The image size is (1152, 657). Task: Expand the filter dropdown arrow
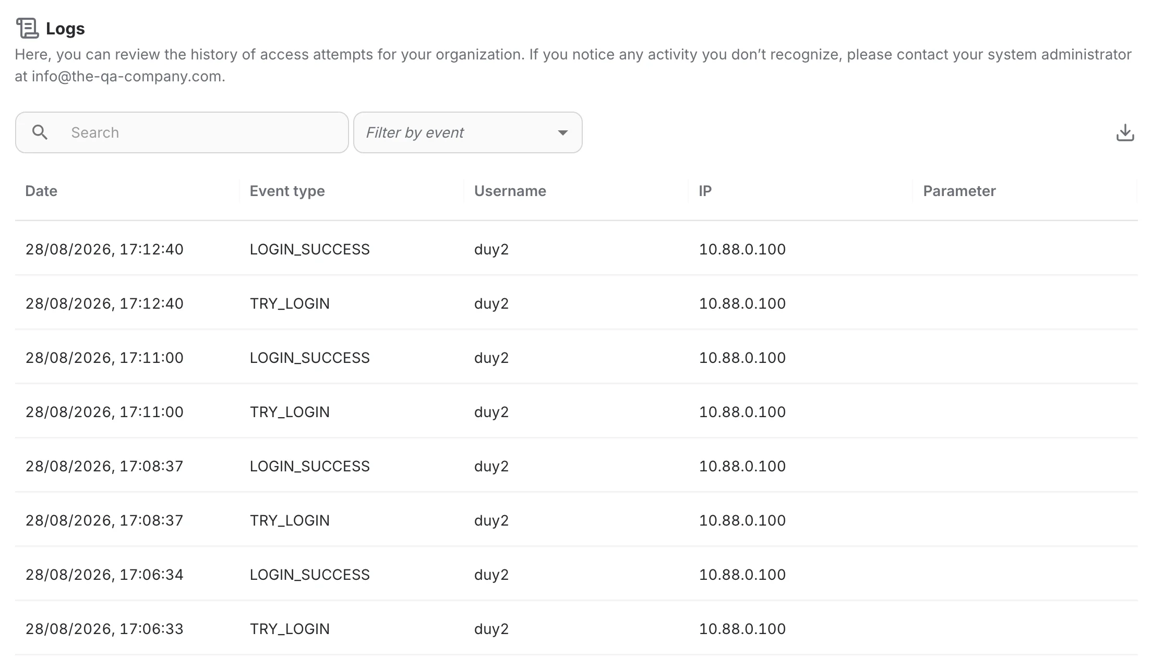pos(562,133)
